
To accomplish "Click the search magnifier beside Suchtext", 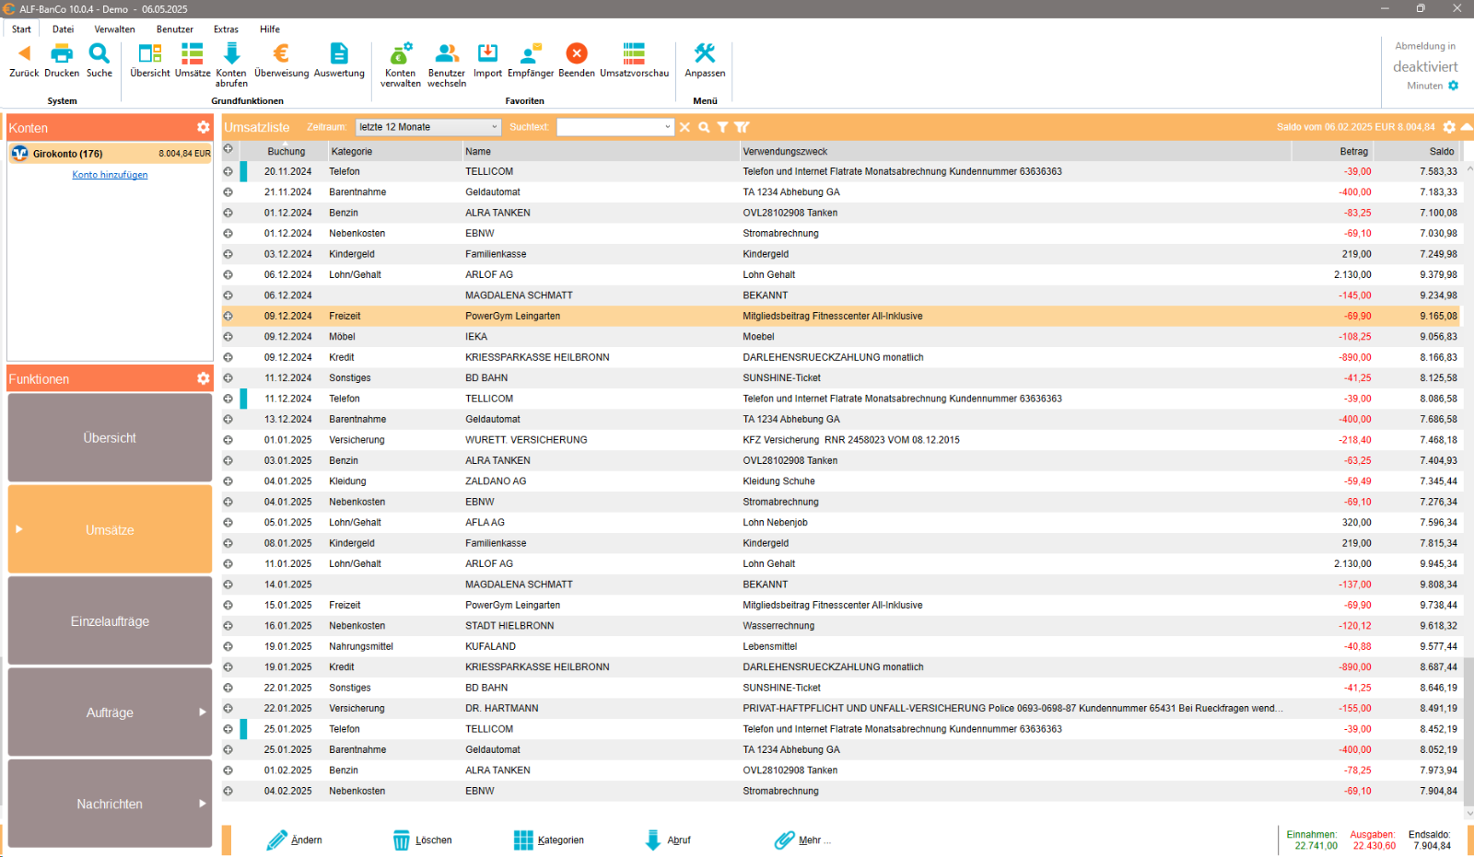I will 704,127.
